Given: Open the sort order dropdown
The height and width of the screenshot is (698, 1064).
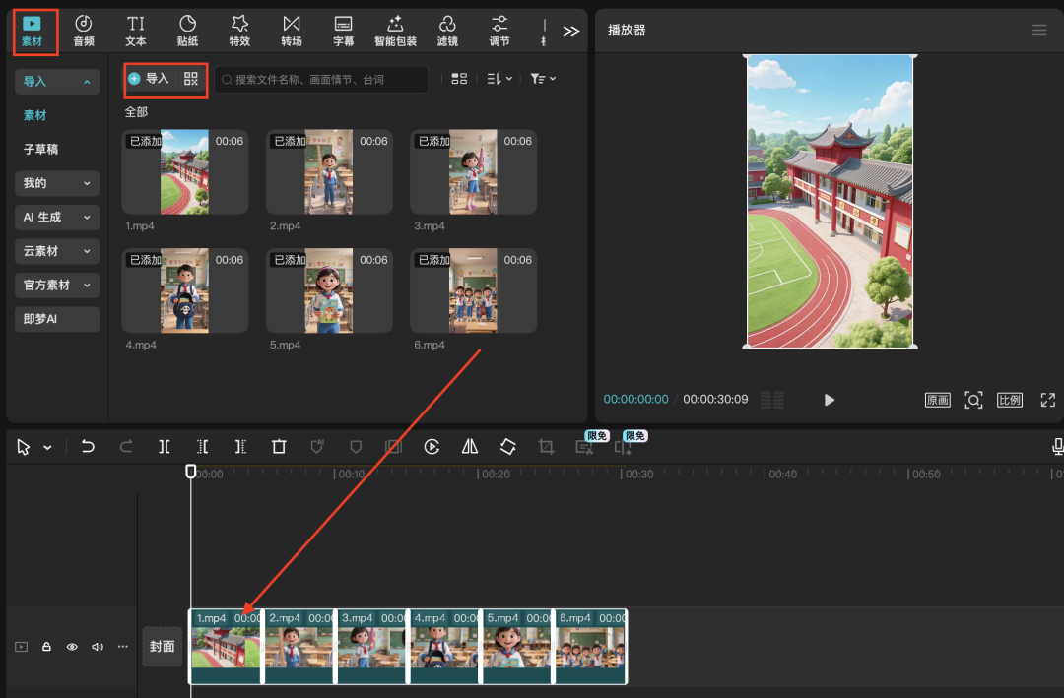Looking at the screenshot, I should 499,79.
